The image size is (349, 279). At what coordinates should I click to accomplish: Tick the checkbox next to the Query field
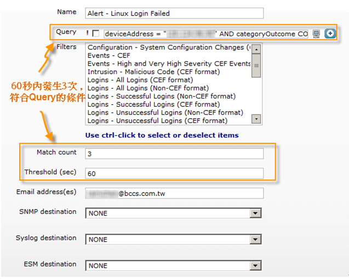(96, 34)
